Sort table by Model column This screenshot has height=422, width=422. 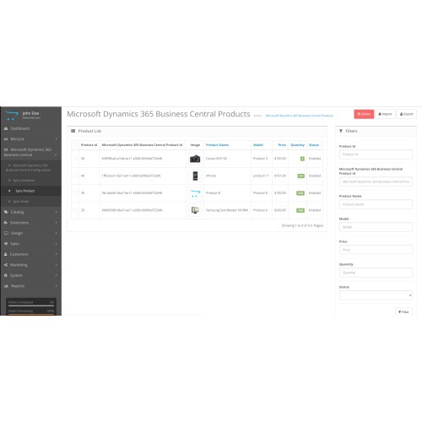click(x=258, y=145)
